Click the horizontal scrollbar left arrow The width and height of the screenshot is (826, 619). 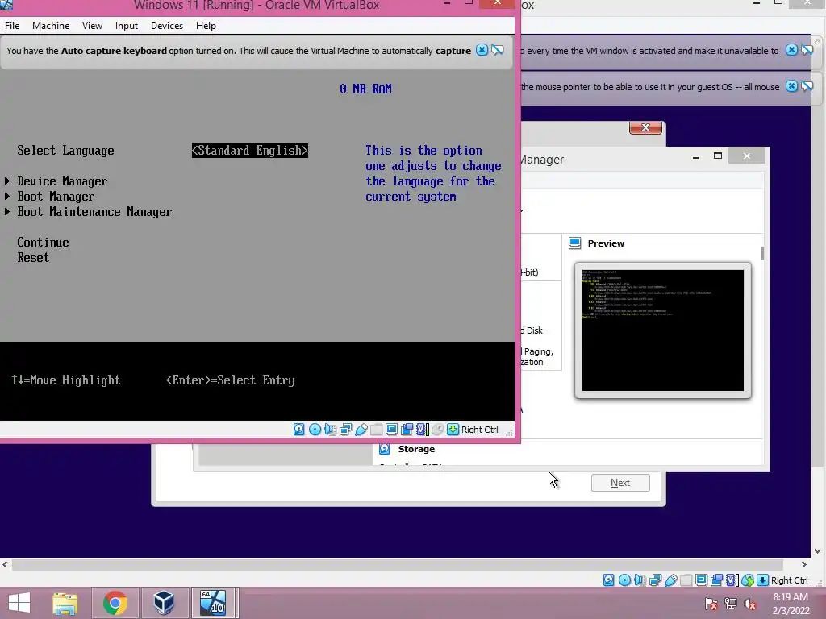[x=6, y=564]
